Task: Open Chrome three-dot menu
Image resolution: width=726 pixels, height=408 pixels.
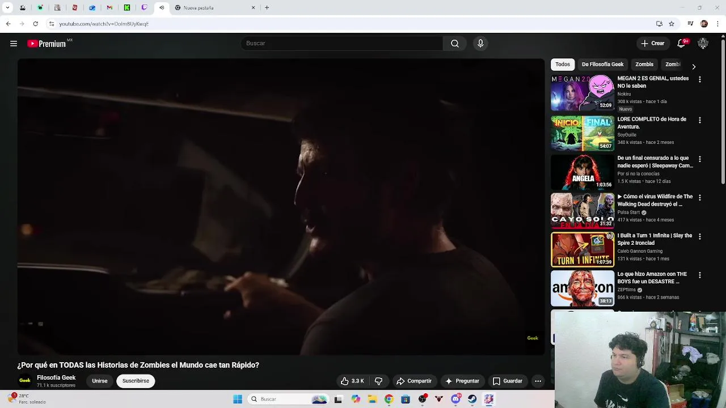Action: pyautogui.click(x=718, y=24)
